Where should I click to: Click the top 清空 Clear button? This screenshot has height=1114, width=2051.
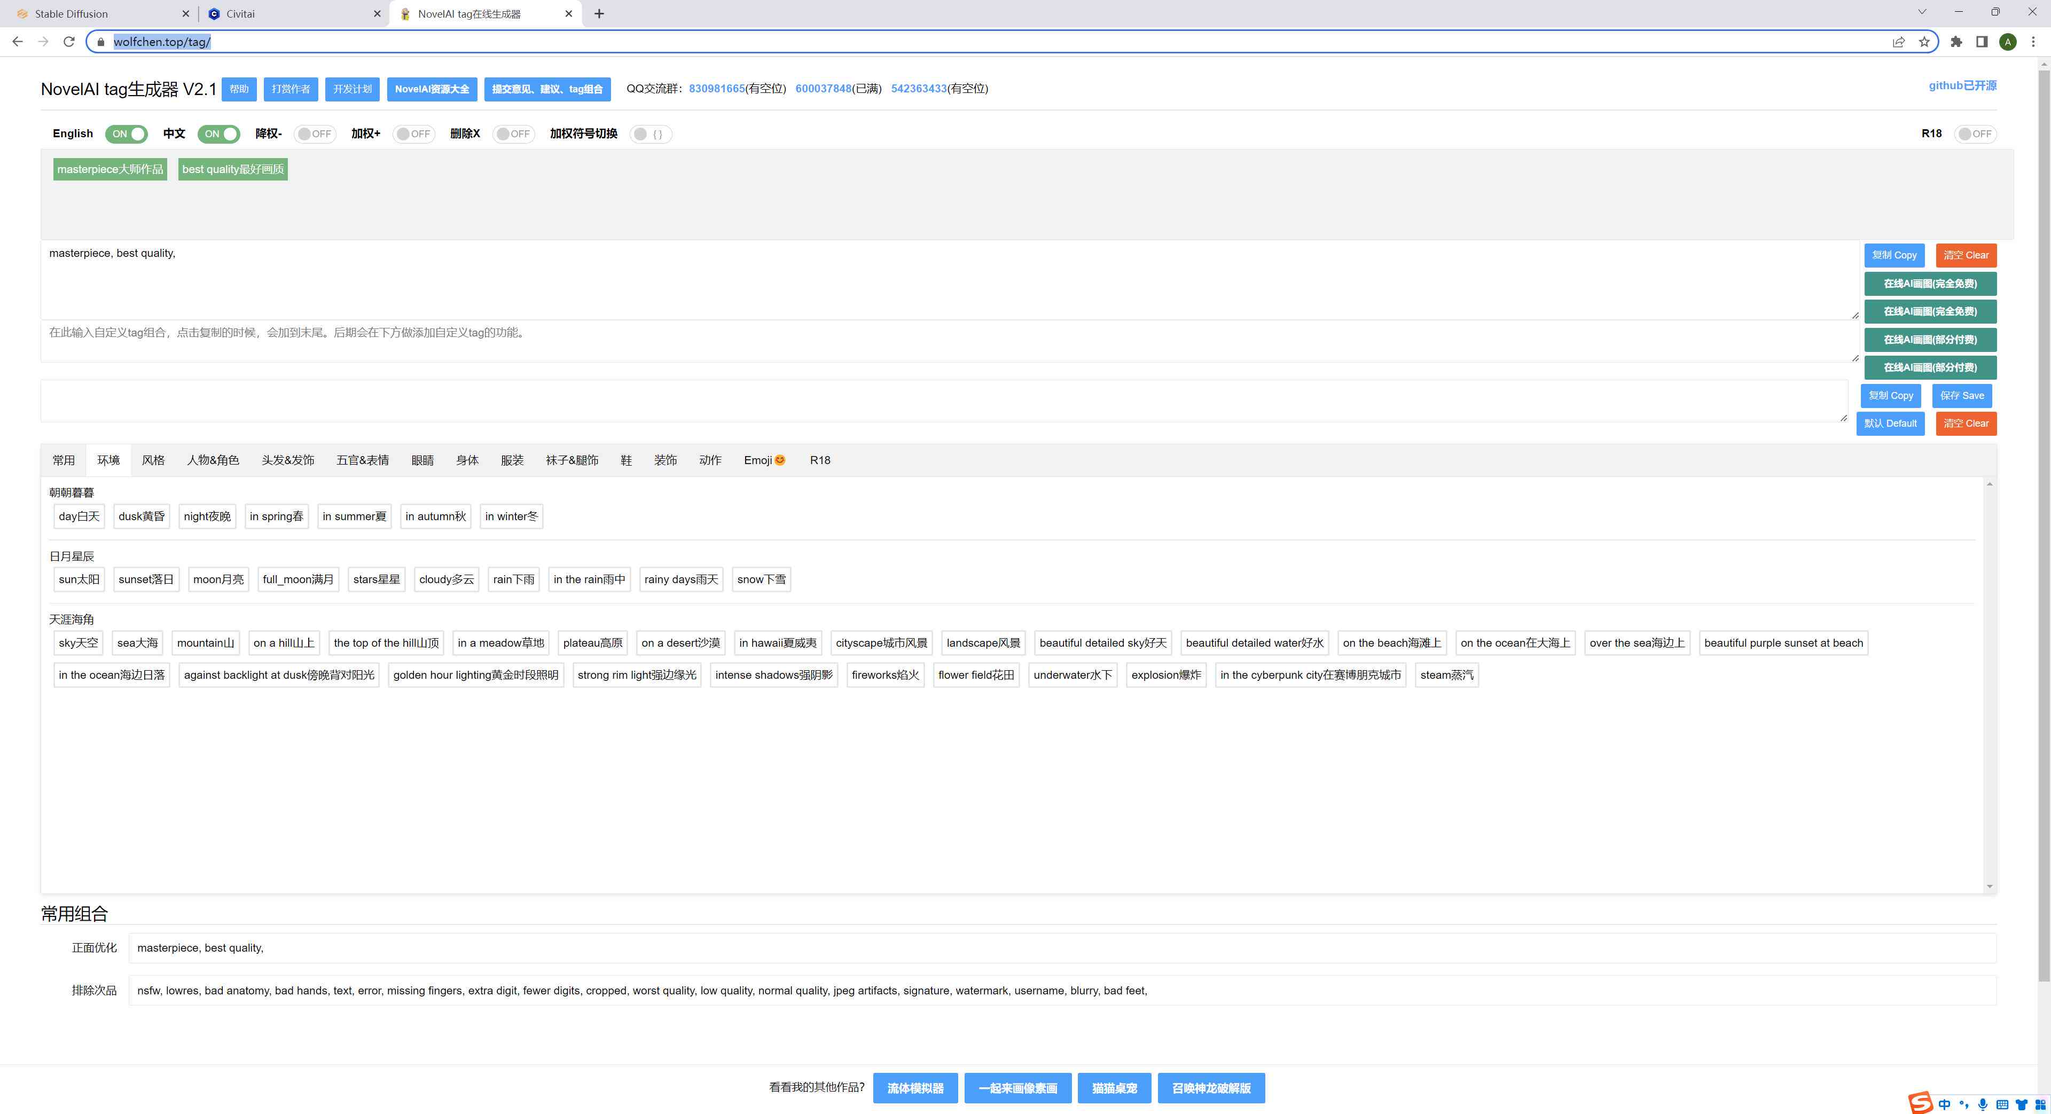1966,256
